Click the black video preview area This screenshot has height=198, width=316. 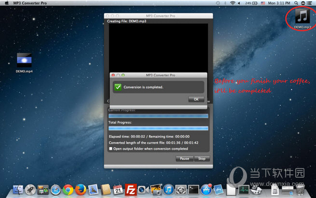click(x=158, y=48)
